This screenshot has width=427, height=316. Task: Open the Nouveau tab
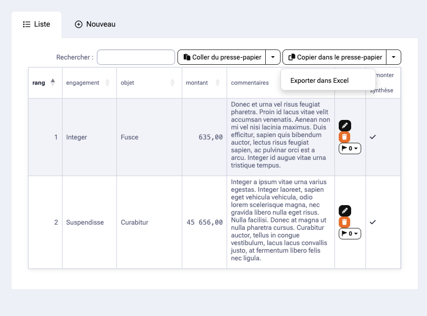(x=95, y=24)
